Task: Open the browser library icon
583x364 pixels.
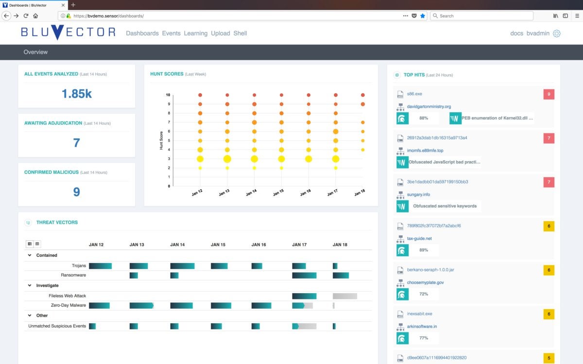Action: (x=556, y=16)
